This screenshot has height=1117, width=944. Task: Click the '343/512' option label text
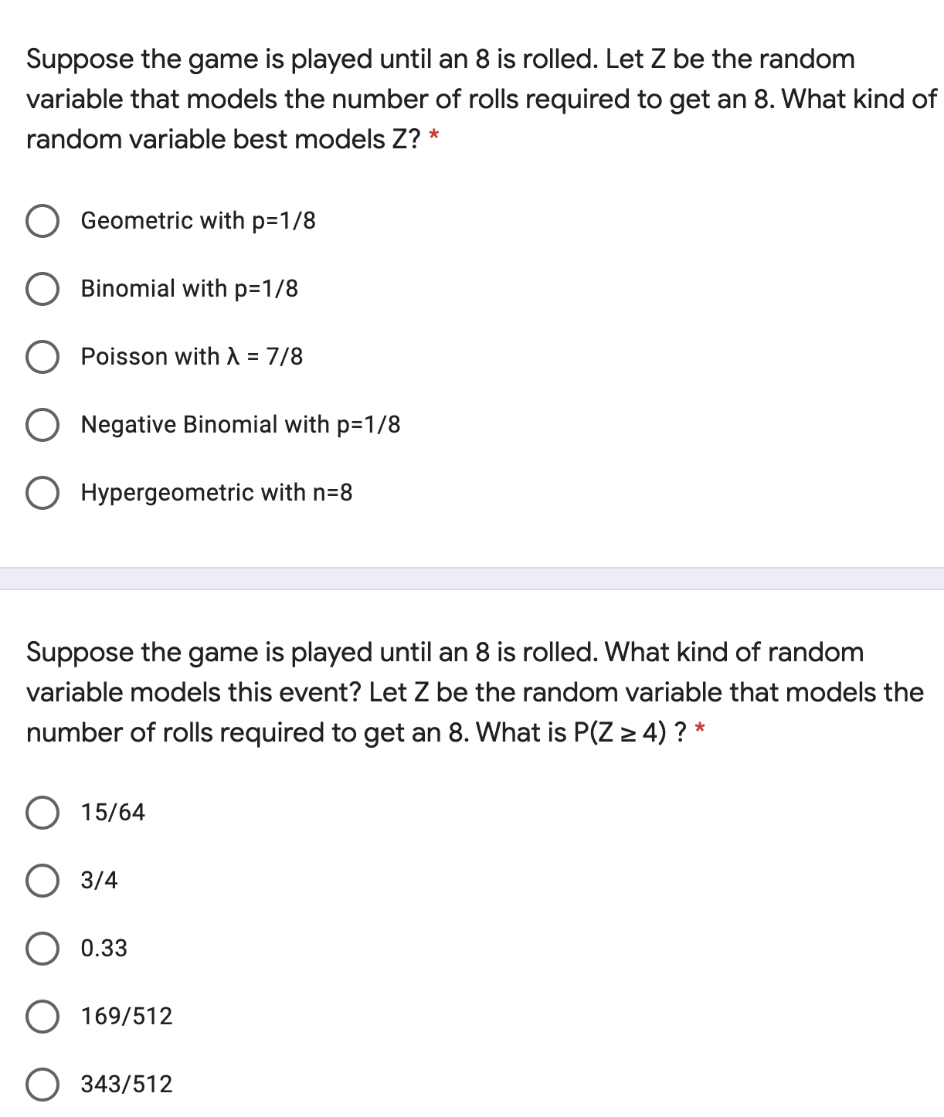pos(127,1085)
